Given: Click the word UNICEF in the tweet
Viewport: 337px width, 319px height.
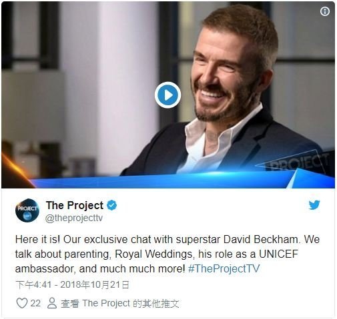Looking at the screenshot, I should pyautogui.click(x=278, y=254).
